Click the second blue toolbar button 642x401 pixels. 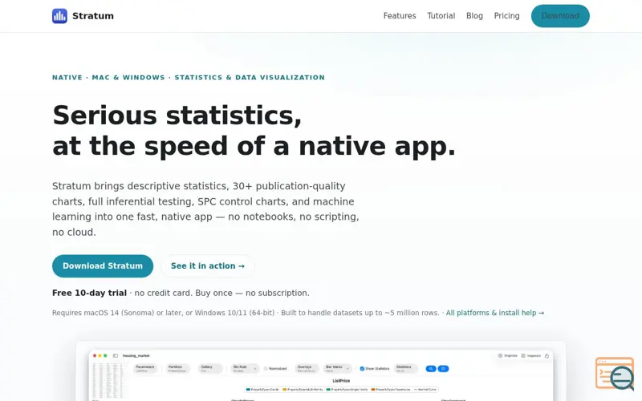tap(443, 369)
